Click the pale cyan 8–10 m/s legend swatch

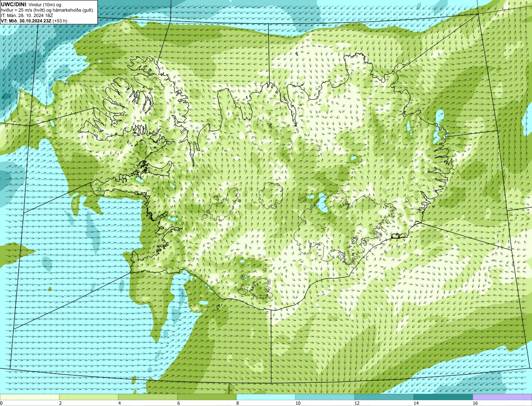click(x=266, y=397)
